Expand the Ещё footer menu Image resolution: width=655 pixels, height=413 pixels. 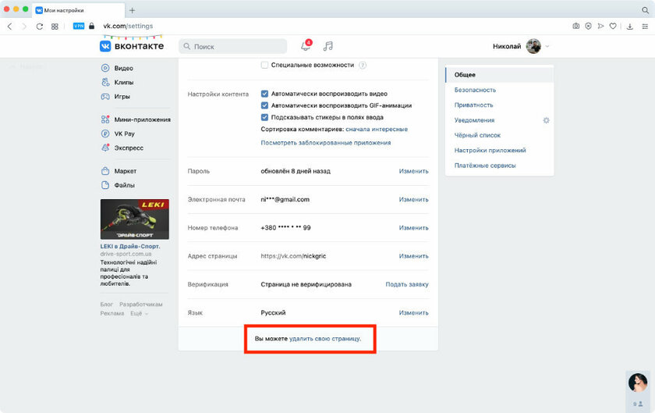139,313
